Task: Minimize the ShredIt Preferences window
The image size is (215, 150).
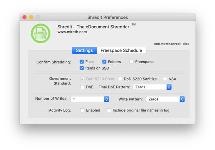Action: pos(31,17)
